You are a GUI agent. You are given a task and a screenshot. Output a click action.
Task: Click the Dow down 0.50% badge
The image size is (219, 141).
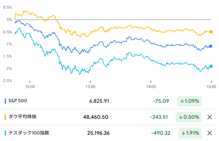pyautogui.click(x=189, y=117)
